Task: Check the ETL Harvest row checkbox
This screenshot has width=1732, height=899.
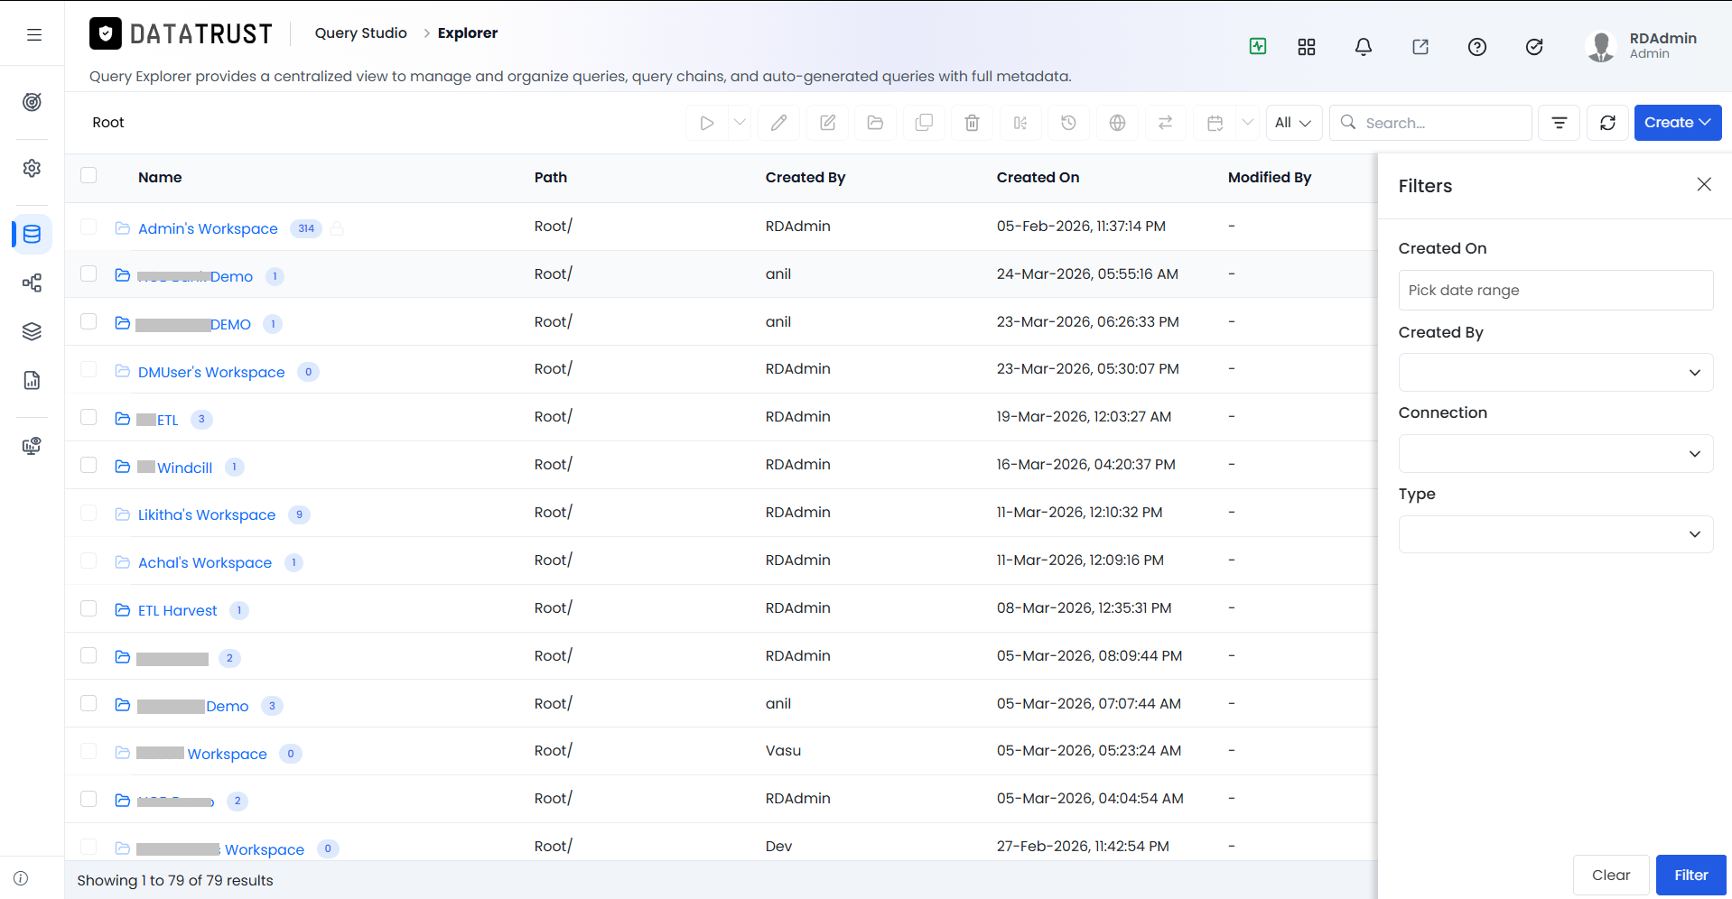Action: pos(88,608)
